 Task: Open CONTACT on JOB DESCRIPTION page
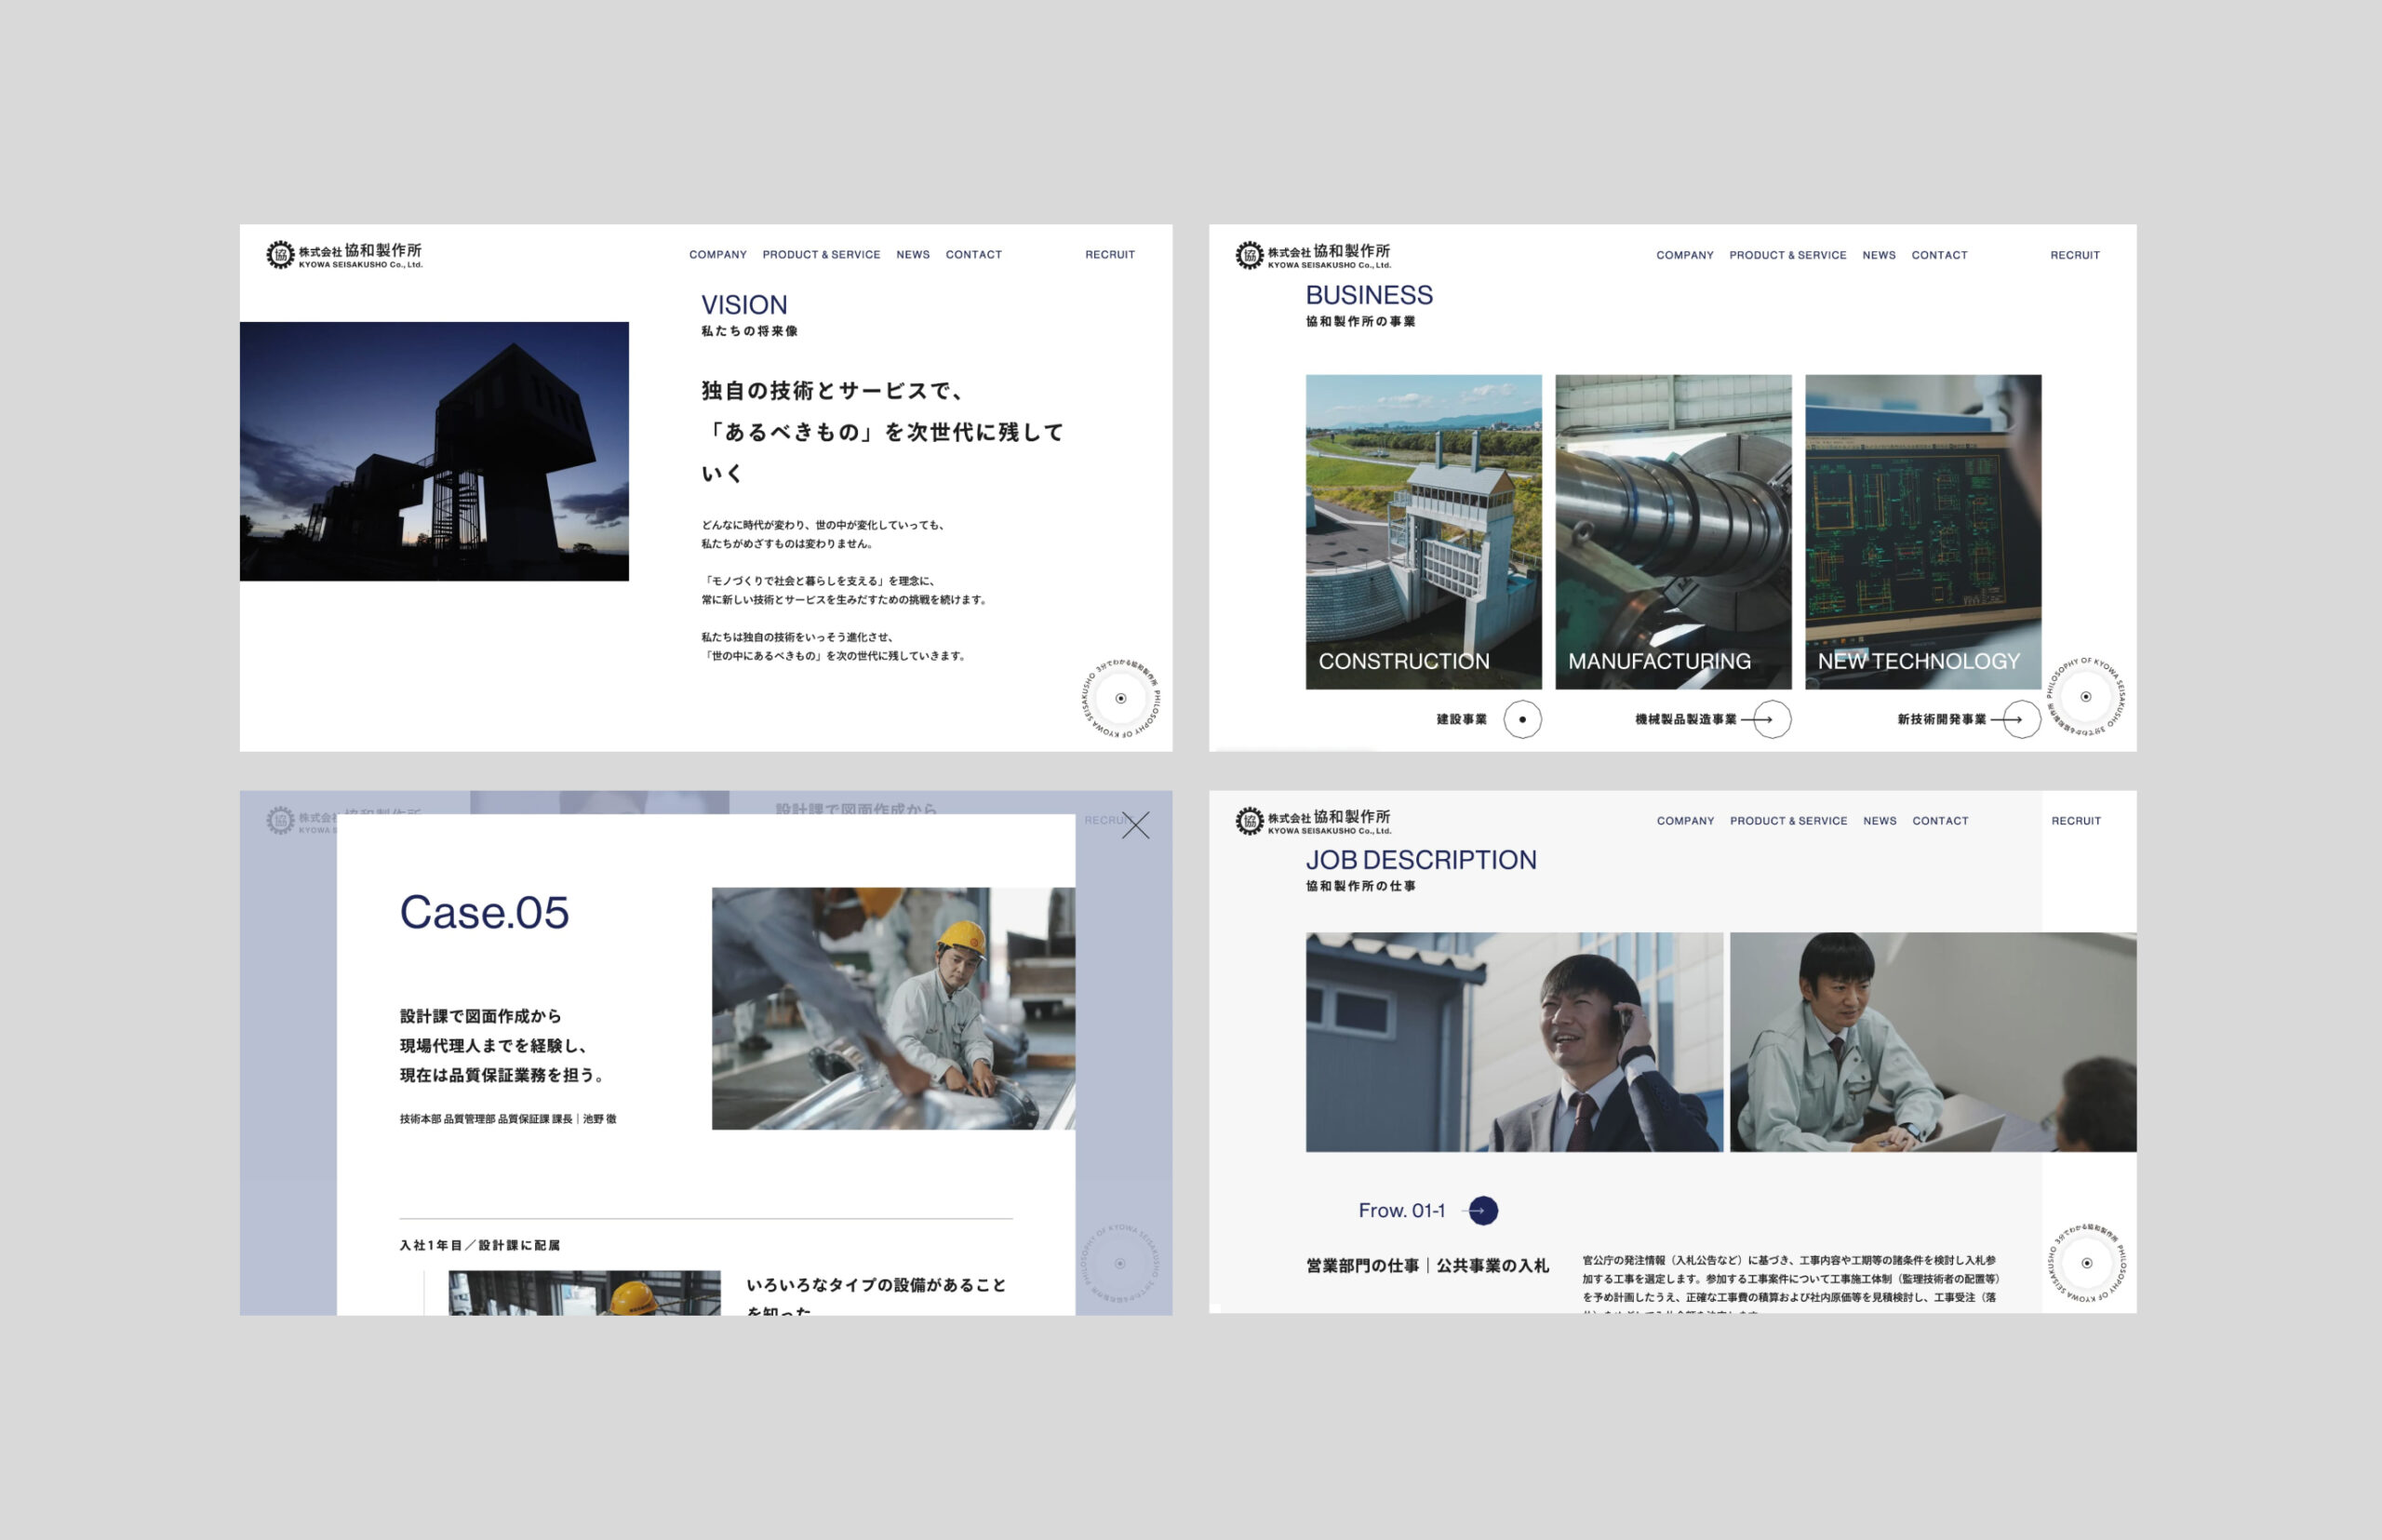1940,821
